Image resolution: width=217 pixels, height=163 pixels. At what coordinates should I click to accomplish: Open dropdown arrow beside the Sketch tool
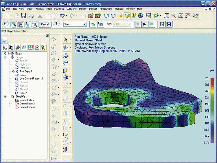click(x=70, y=48)
